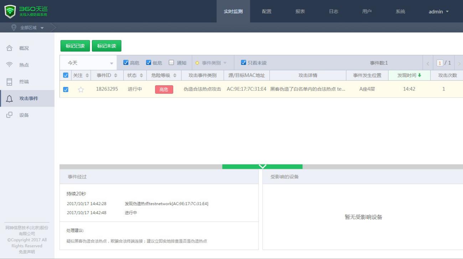
Task: Toggle the 低危 filter checkbox
Action: 149,62
